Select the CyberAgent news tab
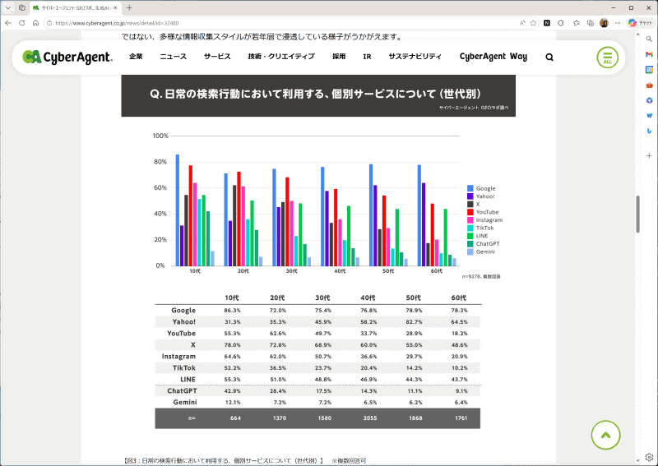658x466 pixels. pyautogui.click(x=76, y=7)
